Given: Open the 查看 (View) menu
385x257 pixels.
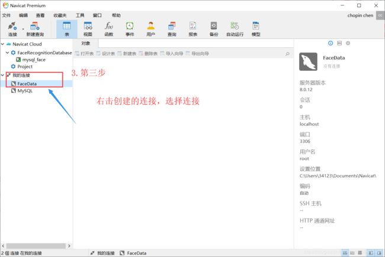Looking at the screenshot, I should pyautogui.click(x=40, y=15).
